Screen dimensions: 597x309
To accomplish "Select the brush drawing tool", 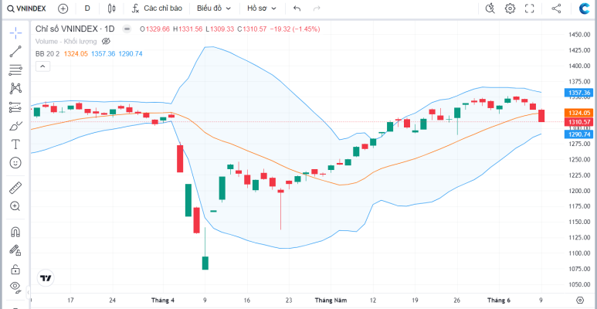I will 15,125.
